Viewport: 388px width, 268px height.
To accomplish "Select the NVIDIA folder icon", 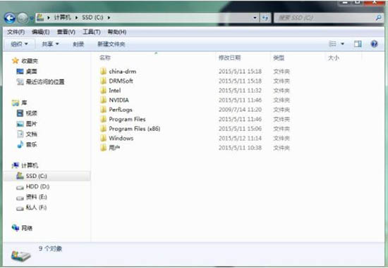I will pyautogui.click(x=103, y=100).
